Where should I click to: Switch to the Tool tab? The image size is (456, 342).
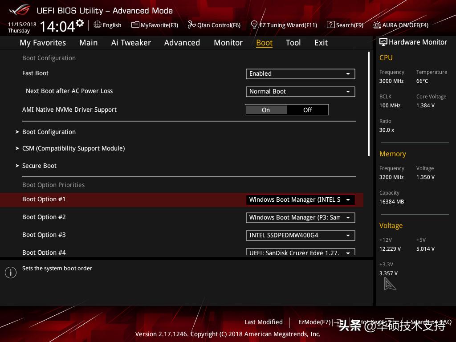tap(293, 43)
